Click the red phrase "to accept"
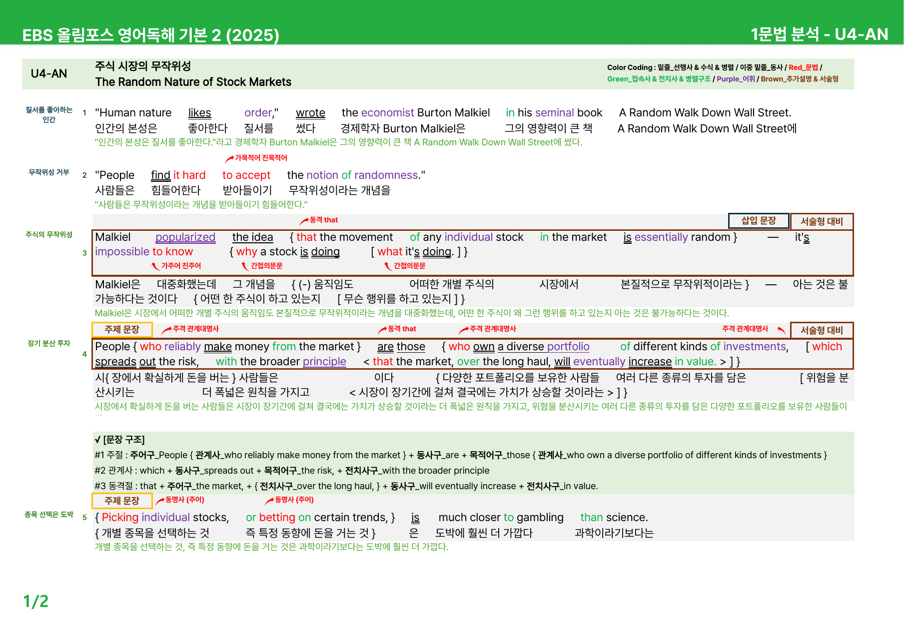The width and height of the screenshot is (904, 639). [246, 175]
